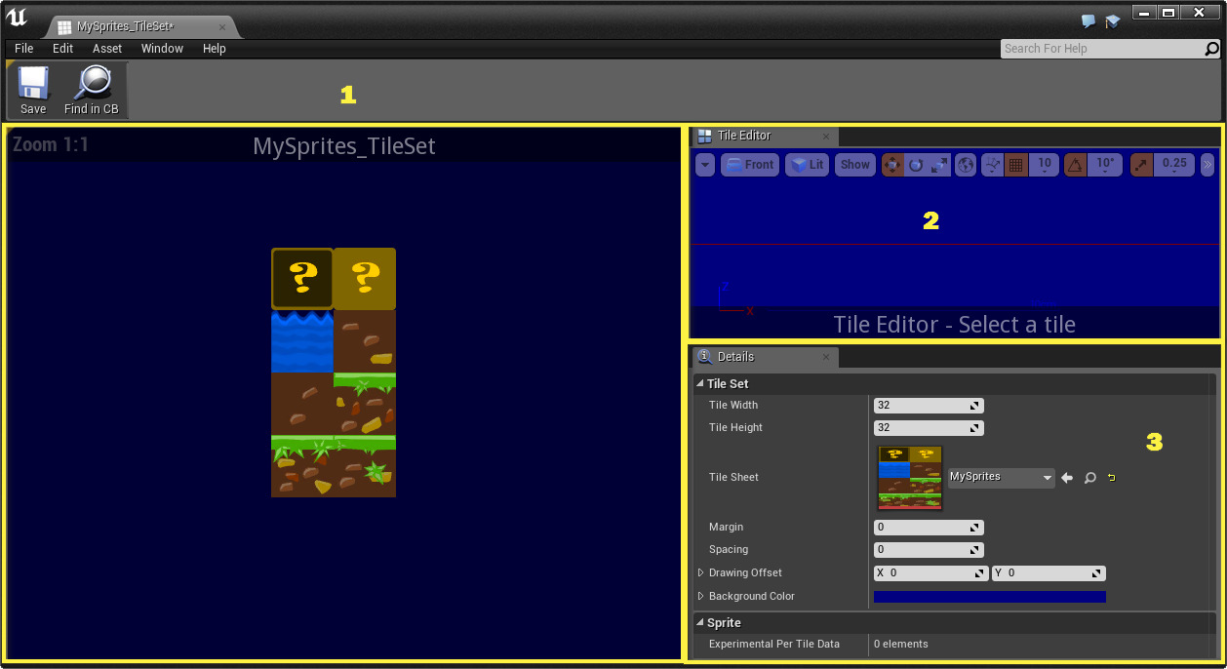Open the Show flags dropdown
Viewport: 1227px width, 669px height.
click(854, 165)
